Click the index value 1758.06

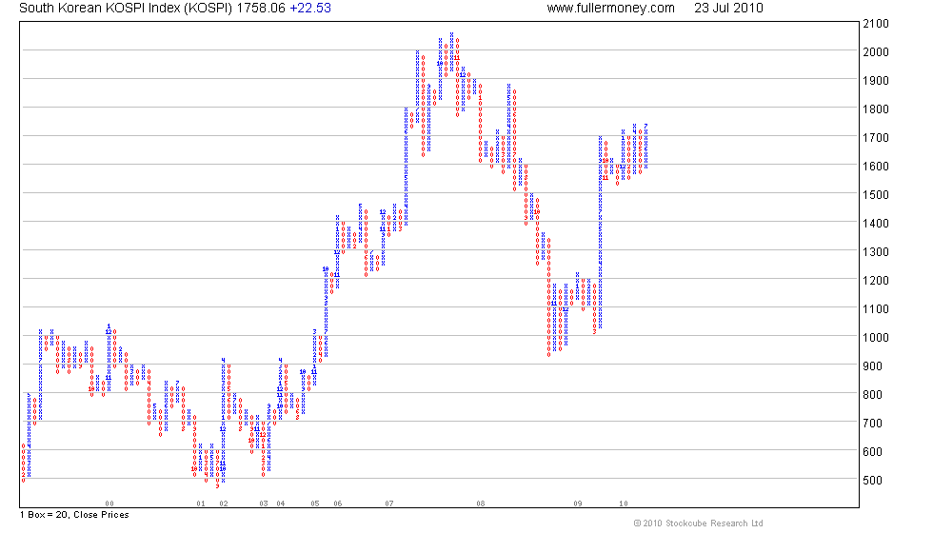point(261,9)
